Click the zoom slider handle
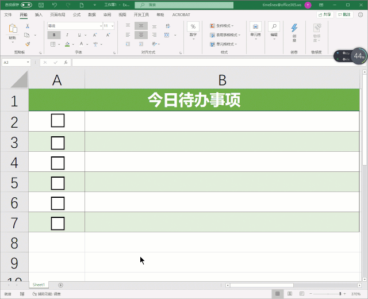 pos(340,294)
